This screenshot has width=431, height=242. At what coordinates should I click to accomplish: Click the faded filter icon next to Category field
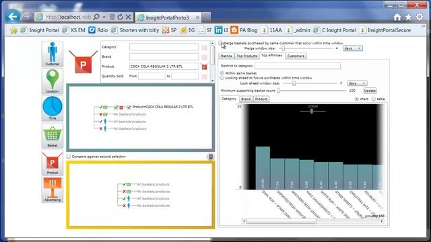coord(204,48)
